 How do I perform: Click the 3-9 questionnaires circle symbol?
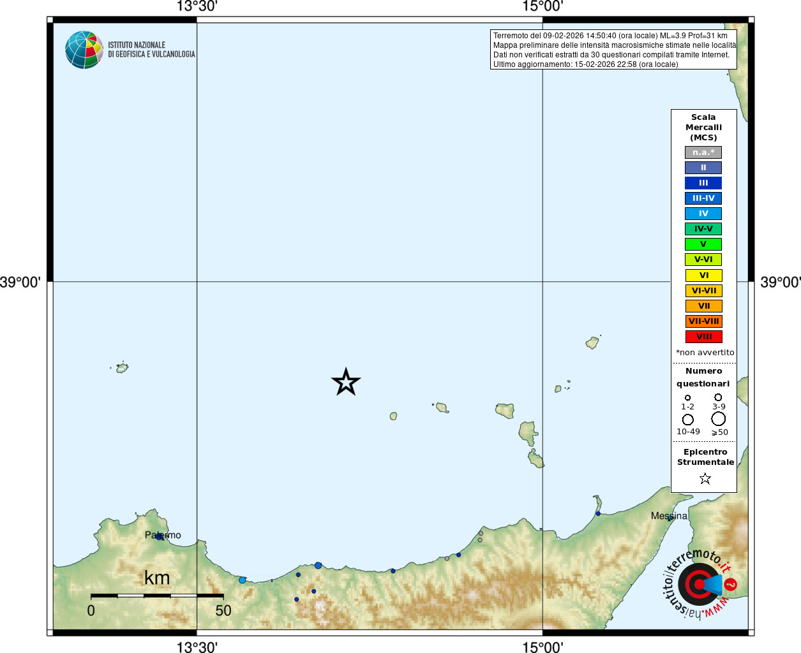coord(718,397)
